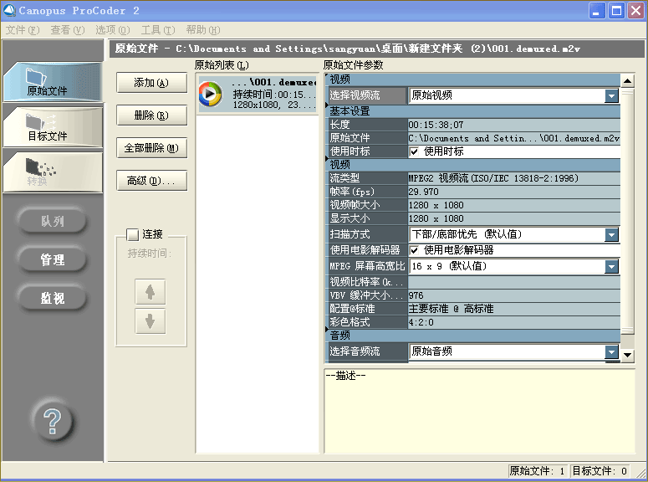Open the 转换 convert tab
The height and width of the screenshot is (482, 648).
pyautogui.click(x=53, y=172)
